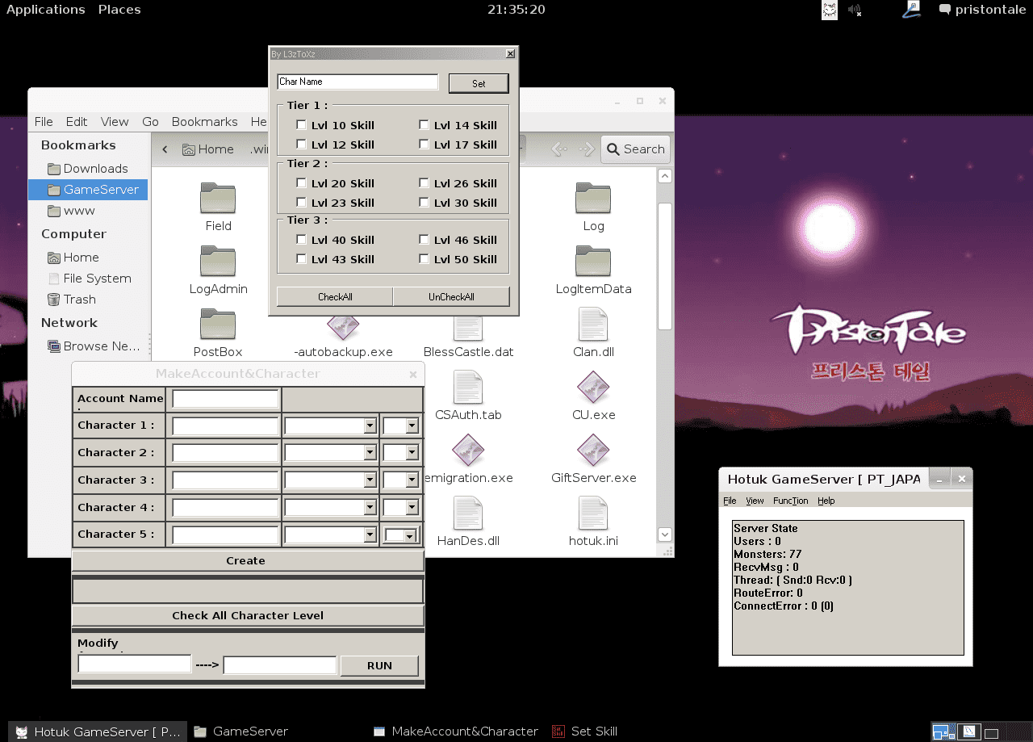Image resolution: width=1033 pixels, height=742 pixels.
Task: Click the volume icon in top panel
Action: (x=855, y=10)
